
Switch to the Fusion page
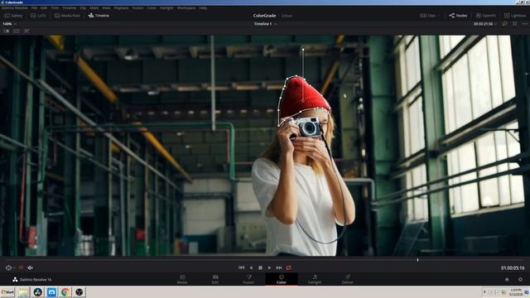(248, 279)
